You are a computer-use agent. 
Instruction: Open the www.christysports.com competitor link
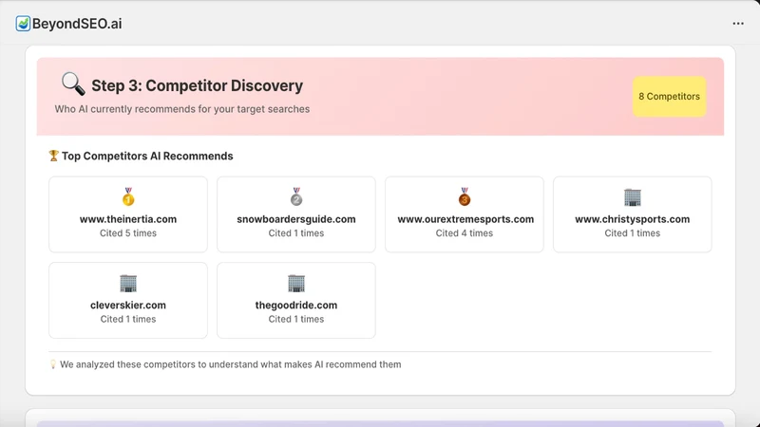633,219
